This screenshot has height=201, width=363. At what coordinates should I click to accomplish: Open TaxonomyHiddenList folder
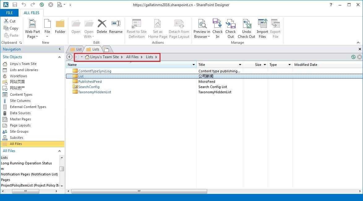point(94,92)
